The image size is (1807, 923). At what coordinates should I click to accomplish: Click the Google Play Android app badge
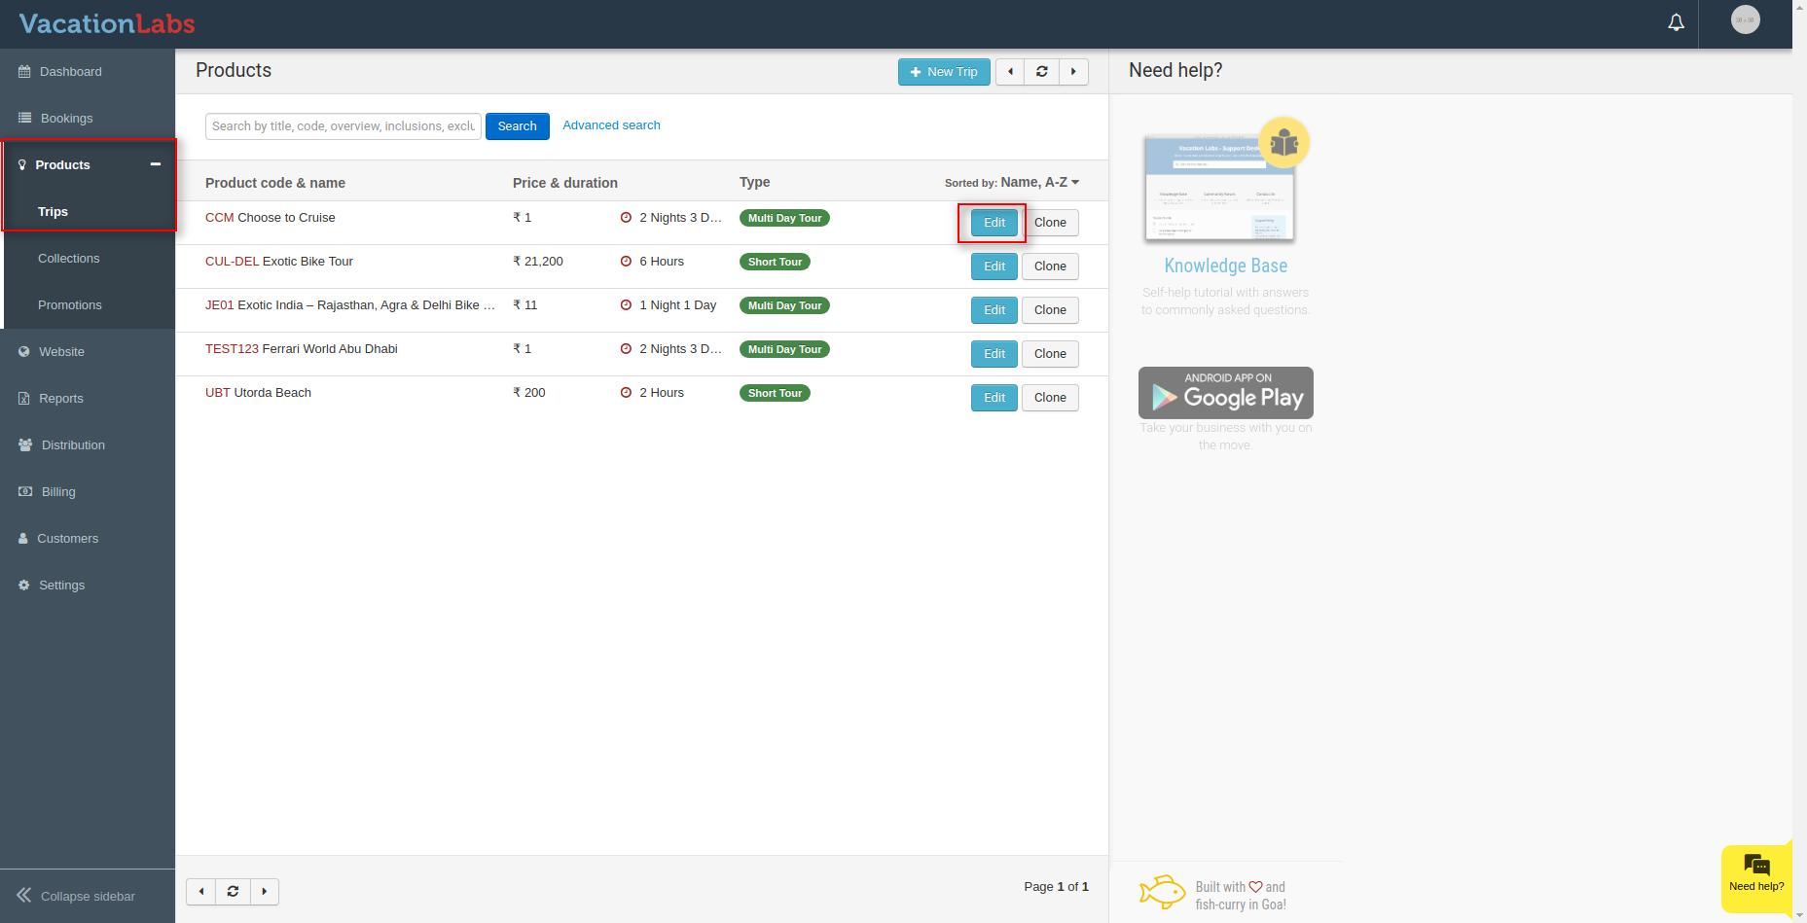(1225, 393)
